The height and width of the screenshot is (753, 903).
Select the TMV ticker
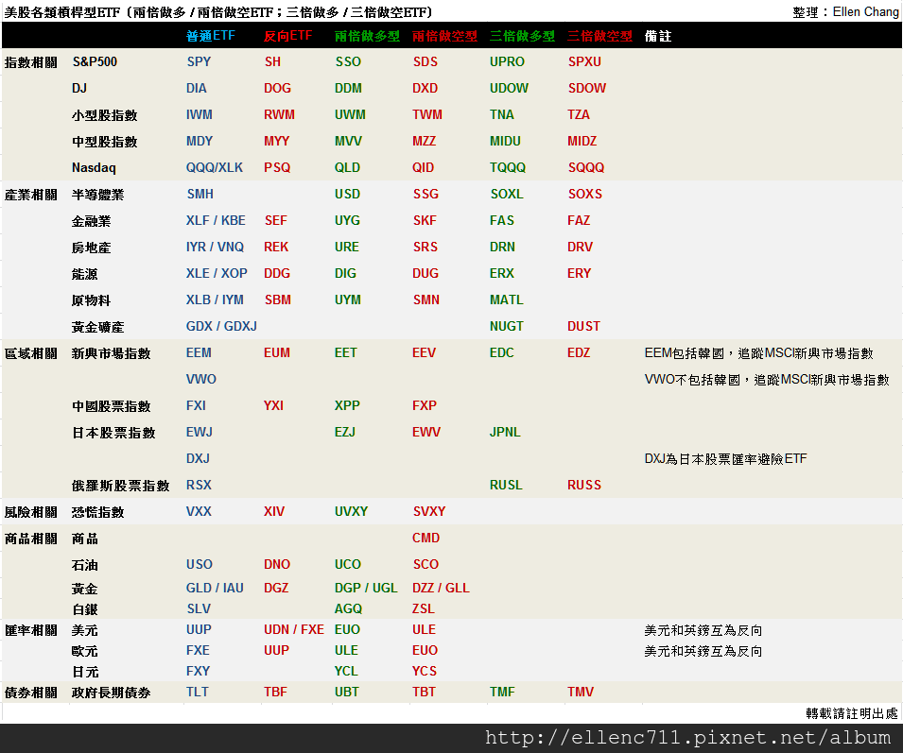tap(580, 692)
